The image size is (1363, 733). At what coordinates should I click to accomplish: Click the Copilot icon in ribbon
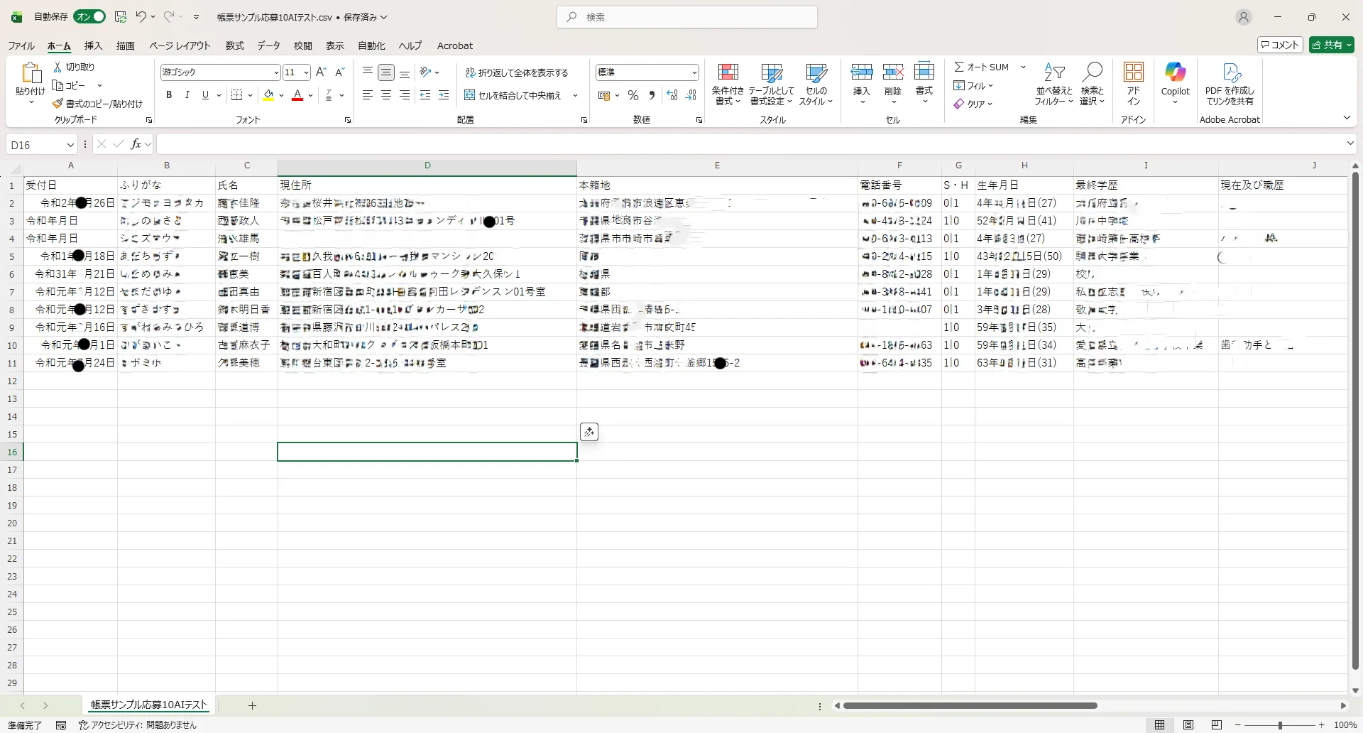(1175, 72)
